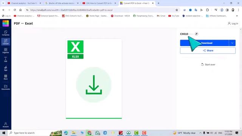
Task: Show More tools grid in sidebar
Action: (6, 77)
